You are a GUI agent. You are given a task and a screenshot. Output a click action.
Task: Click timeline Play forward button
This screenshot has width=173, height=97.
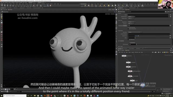(x=7, y=89)
